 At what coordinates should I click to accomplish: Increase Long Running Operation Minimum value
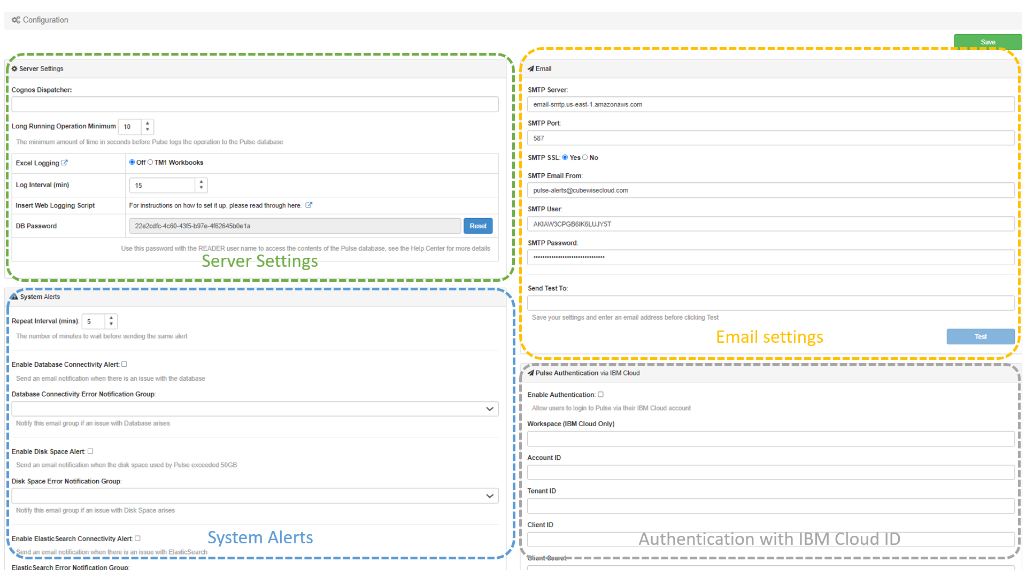point(148,124)
